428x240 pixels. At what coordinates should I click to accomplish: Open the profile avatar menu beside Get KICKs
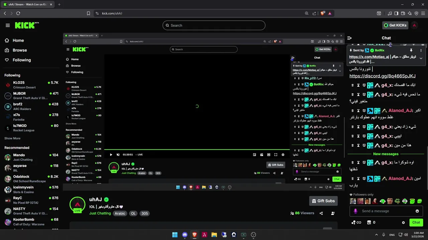414,25
